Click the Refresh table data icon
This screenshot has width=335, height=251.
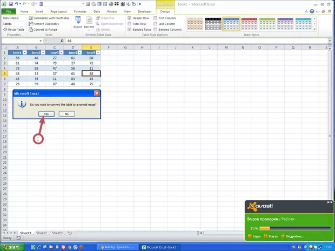tap(89, 22)
